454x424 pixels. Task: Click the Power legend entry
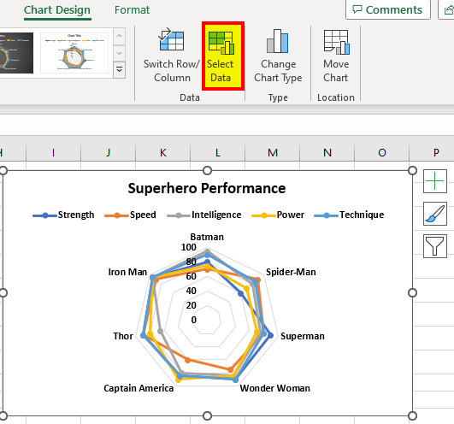point(278,215)
